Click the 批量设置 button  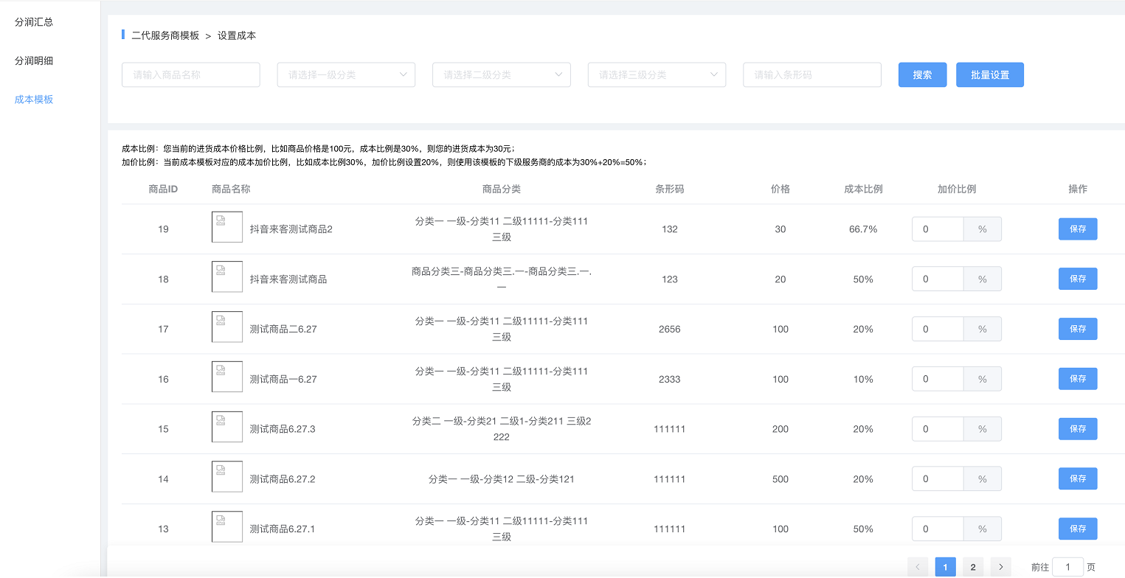click(x=989, y=74)
